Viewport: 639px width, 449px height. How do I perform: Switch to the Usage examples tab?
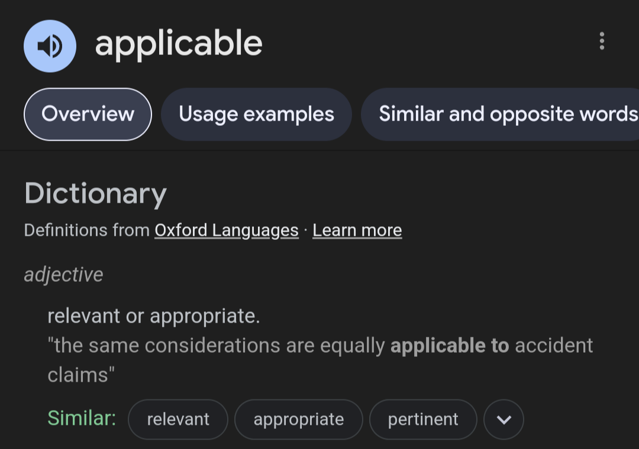click(256, 115)
